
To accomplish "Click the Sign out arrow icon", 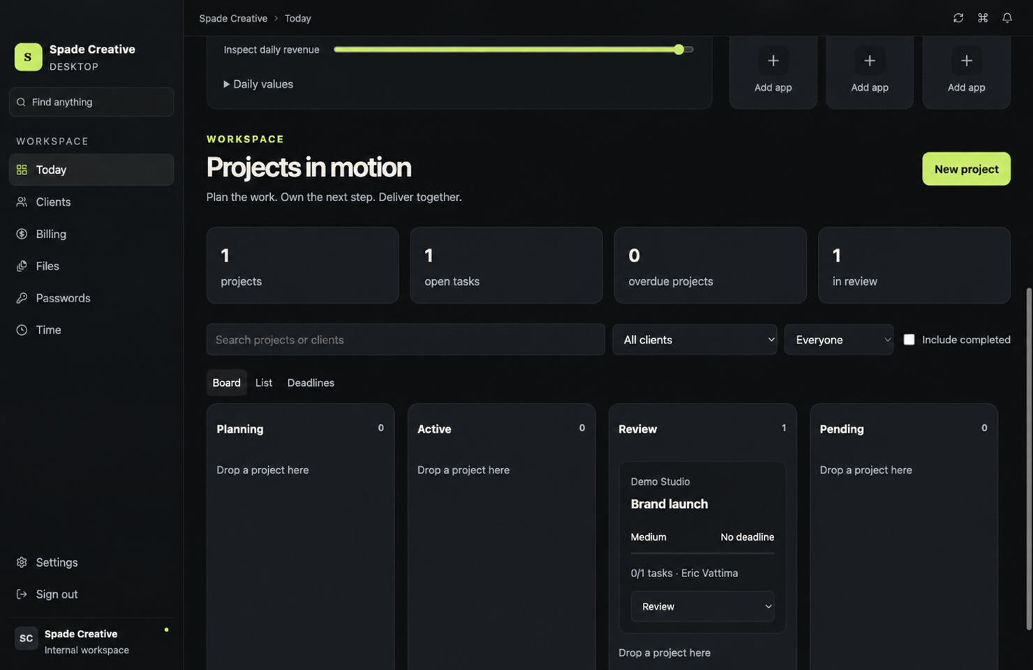I will (x=22, y=595).
